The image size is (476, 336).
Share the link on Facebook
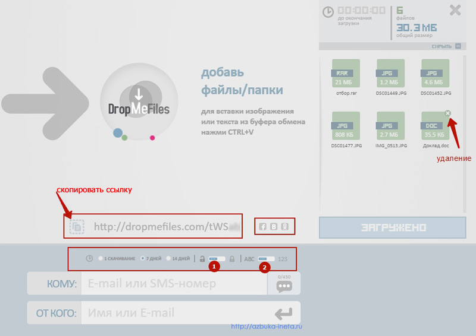[263, 226]
